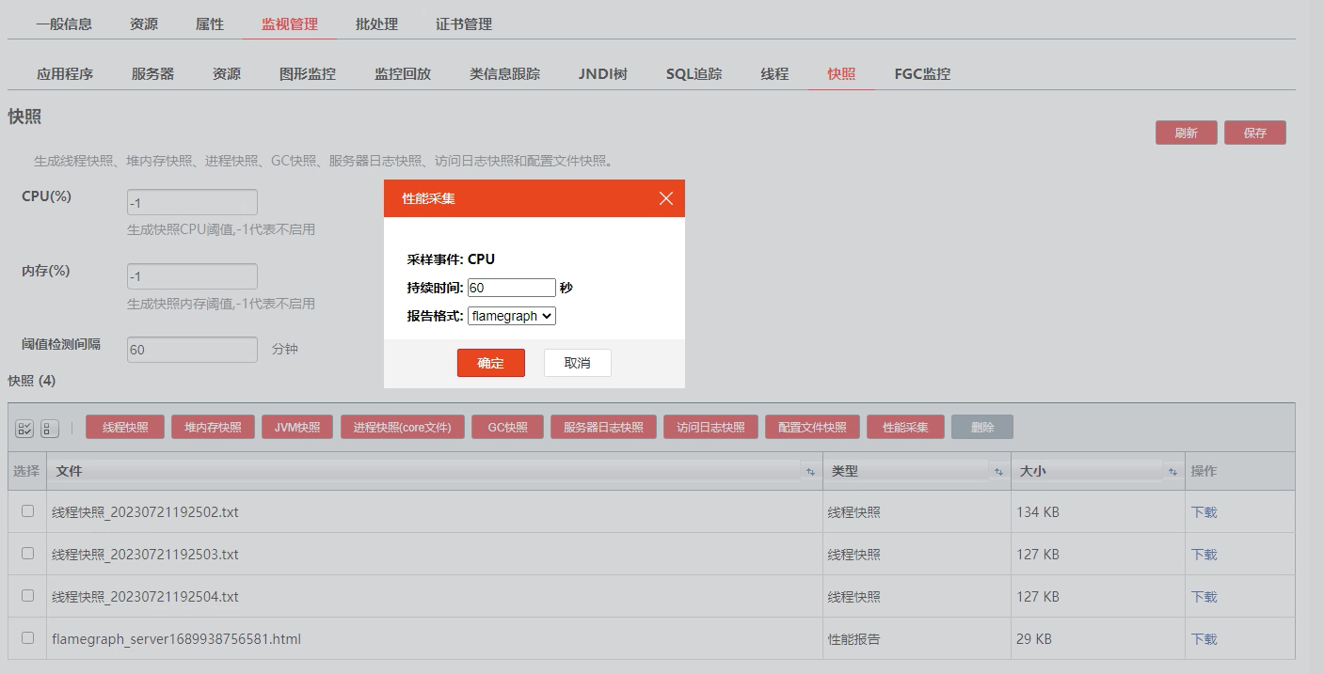Tick checkbox for 线程快照_20230721192502.txt
Image resolution: width=1324 pixels, height=674 pixels.
point(27,511)
